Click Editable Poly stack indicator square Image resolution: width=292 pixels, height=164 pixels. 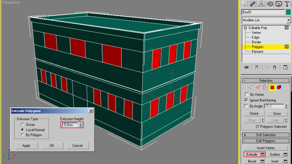pyautogui.click(x=287, y=28)
